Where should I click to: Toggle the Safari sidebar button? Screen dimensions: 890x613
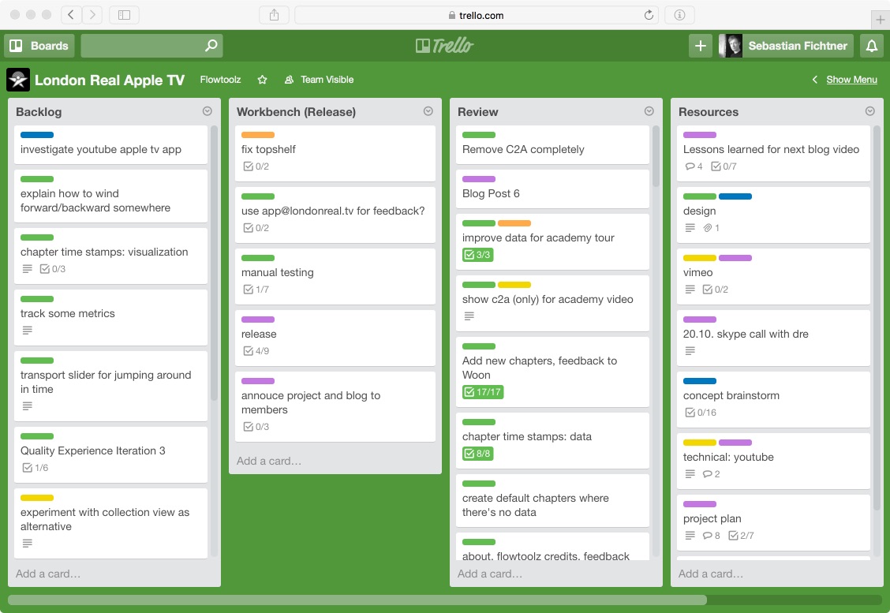pyautogui.click(x=125, y=15)
